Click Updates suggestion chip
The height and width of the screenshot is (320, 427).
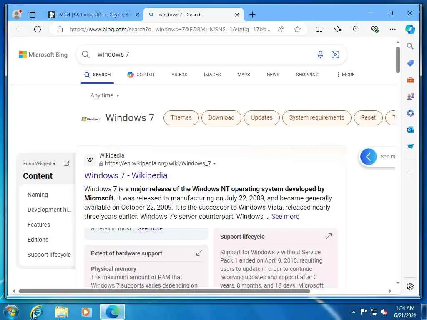coord(262,118)
